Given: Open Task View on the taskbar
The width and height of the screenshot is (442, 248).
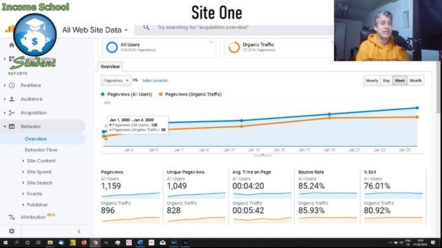Looking at the screenshot, I should (x=39, y=242).
